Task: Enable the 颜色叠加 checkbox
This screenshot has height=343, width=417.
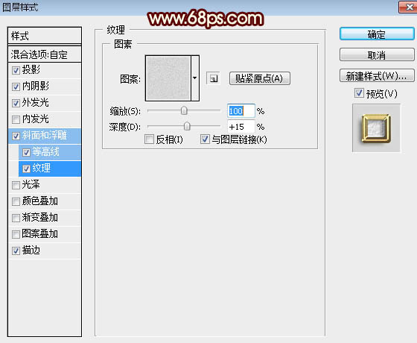Action: tap(16, 201)
